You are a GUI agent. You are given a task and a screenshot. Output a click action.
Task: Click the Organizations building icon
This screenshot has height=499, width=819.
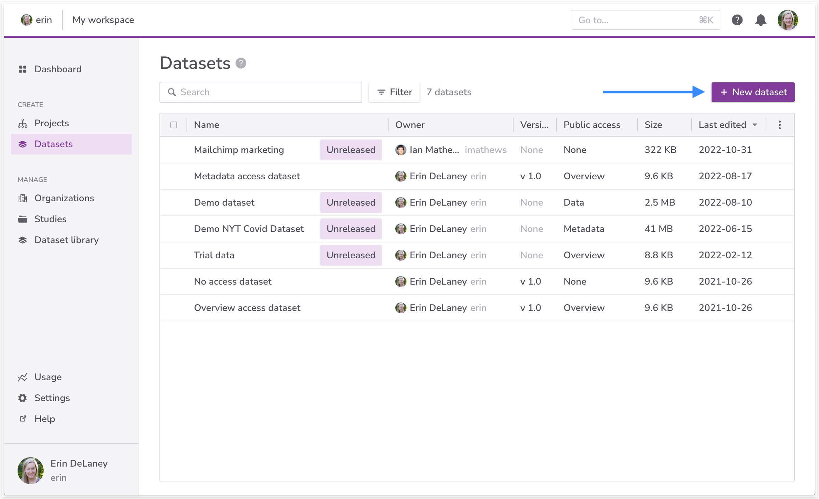[23, 198]
